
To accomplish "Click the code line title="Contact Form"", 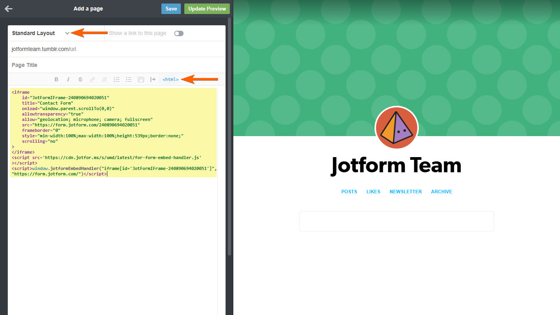I will (x=47, y=103).
